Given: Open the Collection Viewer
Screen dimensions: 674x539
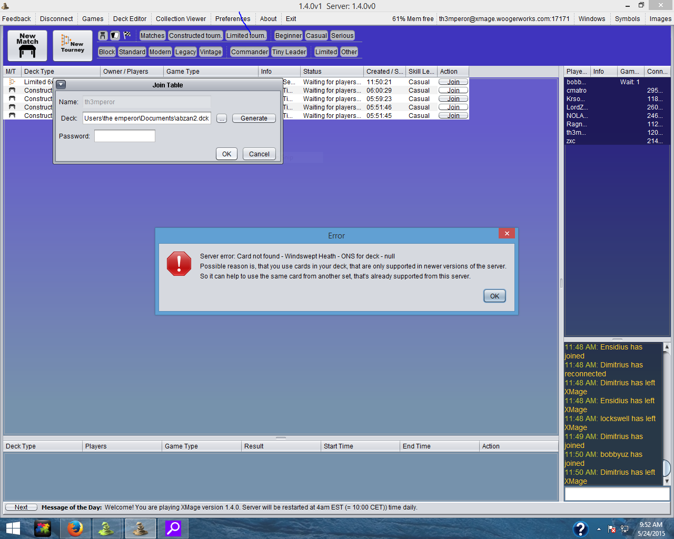Looking at the screenshot, I should point(181,18).
